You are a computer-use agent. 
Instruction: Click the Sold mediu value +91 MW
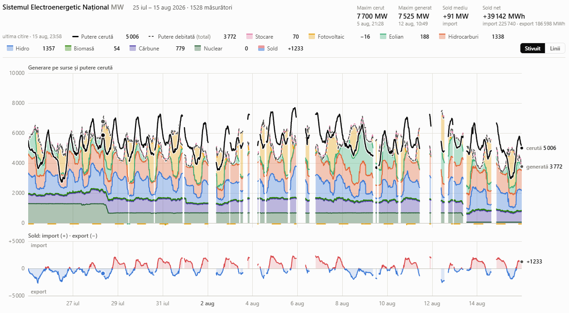click(x=455, y=16)
